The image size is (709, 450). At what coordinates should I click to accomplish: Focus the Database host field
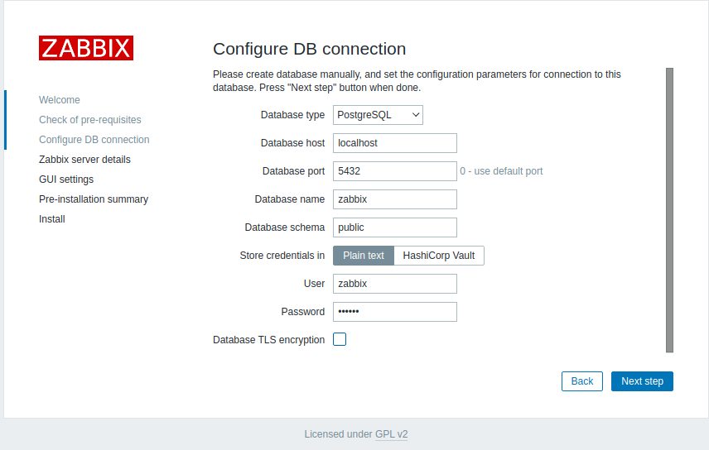395,143
